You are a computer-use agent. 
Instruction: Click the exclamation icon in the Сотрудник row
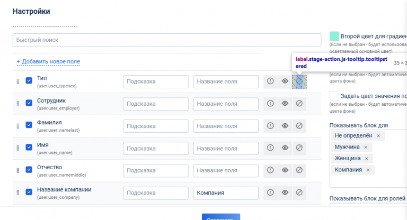click(270, 104)
